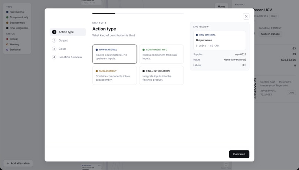Toggle Warning status legend in background
This screenshot has height=170, width=299.
tap(13, 44)
